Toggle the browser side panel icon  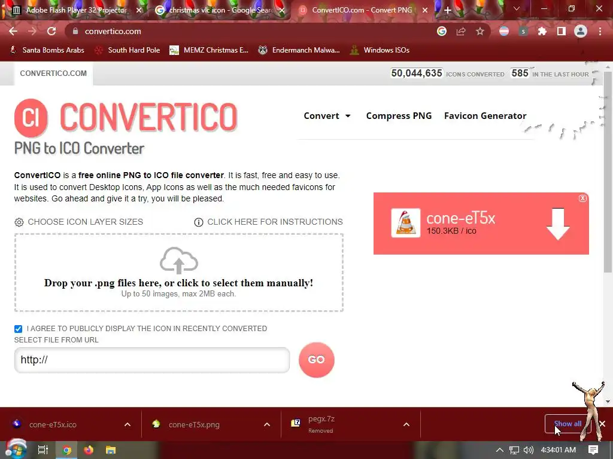562,31
